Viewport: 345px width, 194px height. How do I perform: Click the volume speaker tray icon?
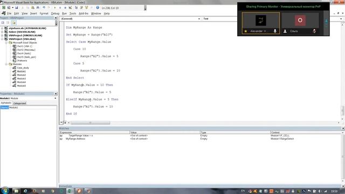click(x=320, y=191)
